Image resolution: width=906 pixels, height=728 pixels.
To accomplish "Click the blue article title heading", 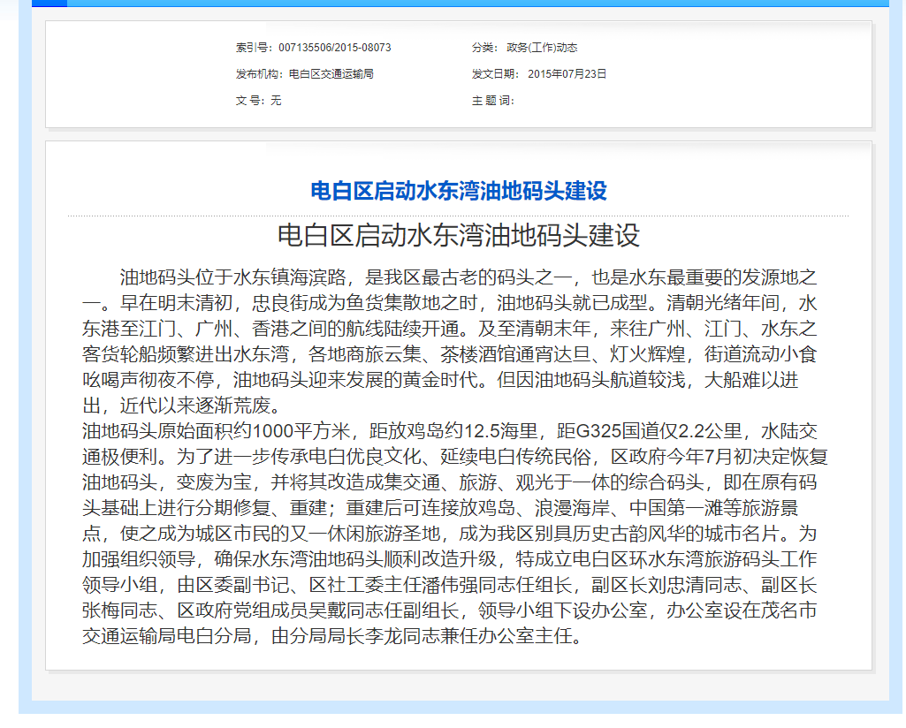I will (x=458, y=190).
